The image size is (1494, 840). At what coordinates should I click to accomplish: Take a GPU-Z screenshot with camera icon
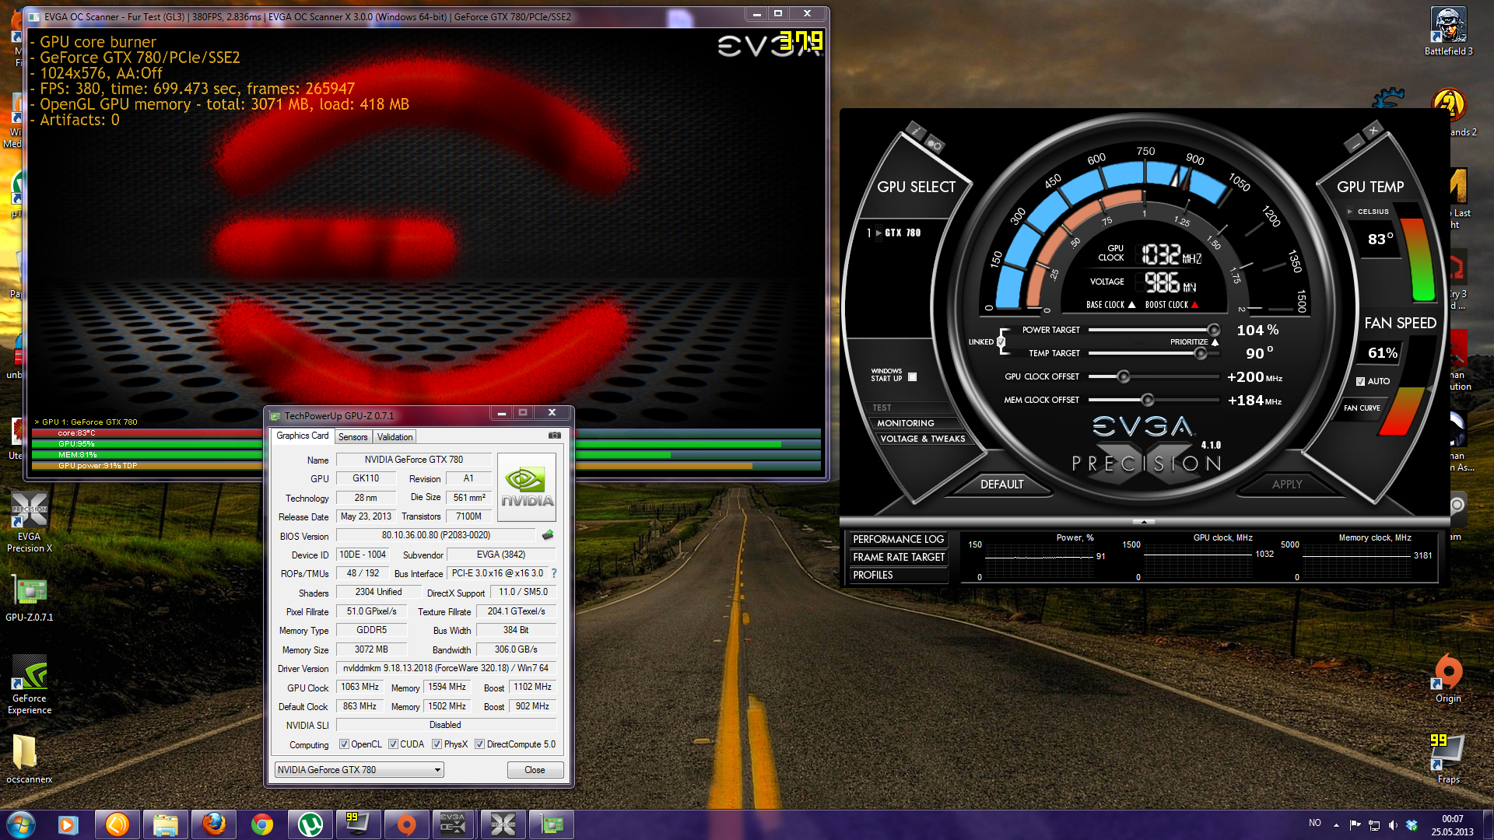554,436
